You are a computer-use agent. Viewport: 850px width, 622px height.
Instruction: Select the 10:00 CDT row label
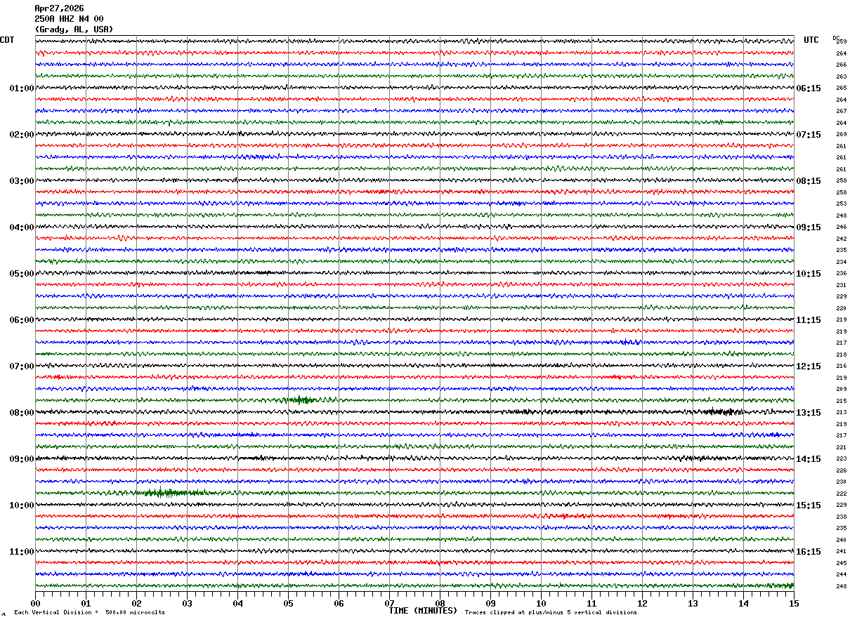tap(22, 505)
